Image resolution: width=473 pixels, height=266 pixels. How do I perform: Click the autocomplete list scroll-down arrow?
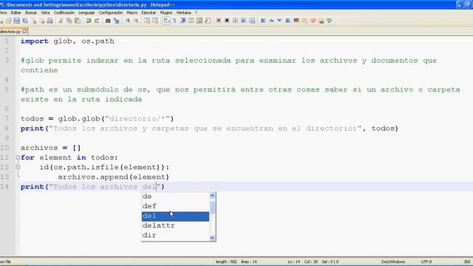(x=212, y=238)
